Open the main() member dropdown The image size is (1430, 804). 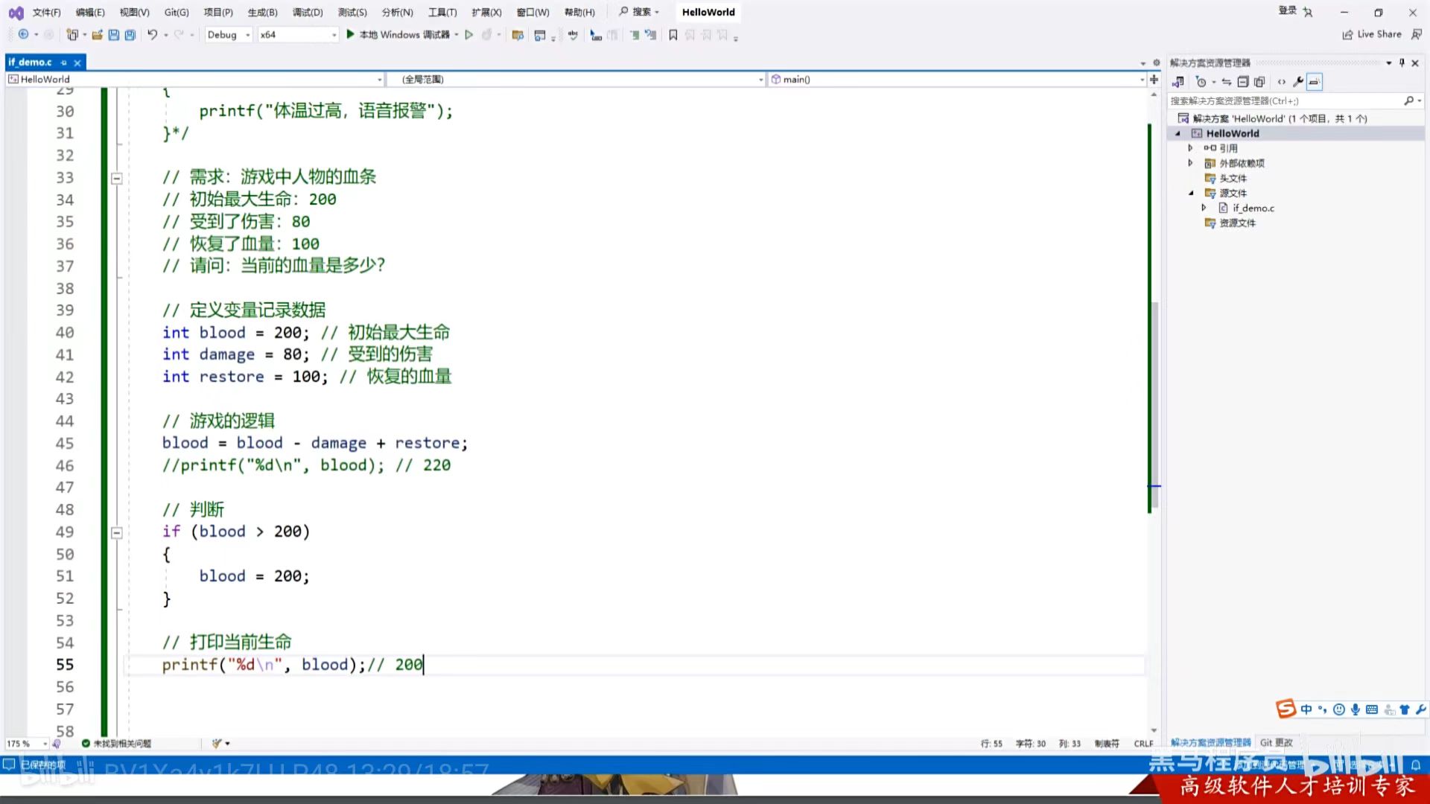[957, 79]
